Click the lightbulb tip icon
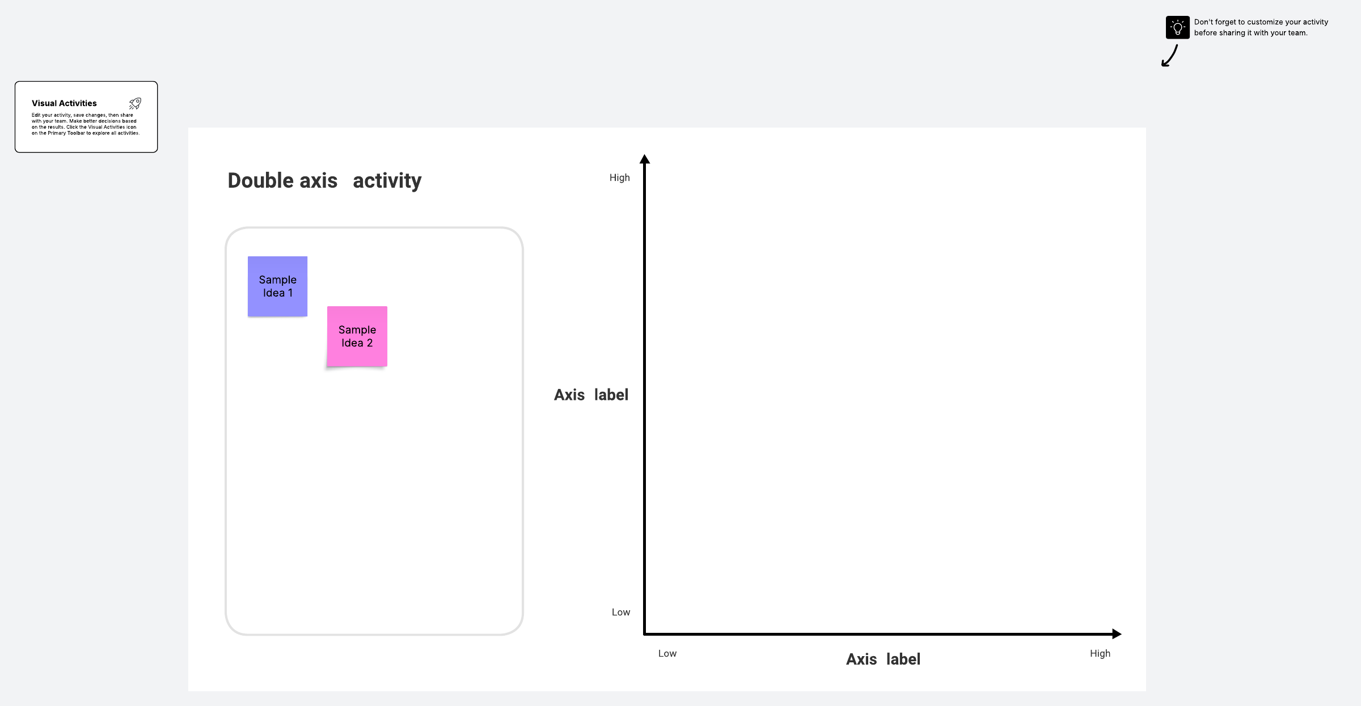Viewport: 1361px width, 706px height. (x=1177, y=27)
